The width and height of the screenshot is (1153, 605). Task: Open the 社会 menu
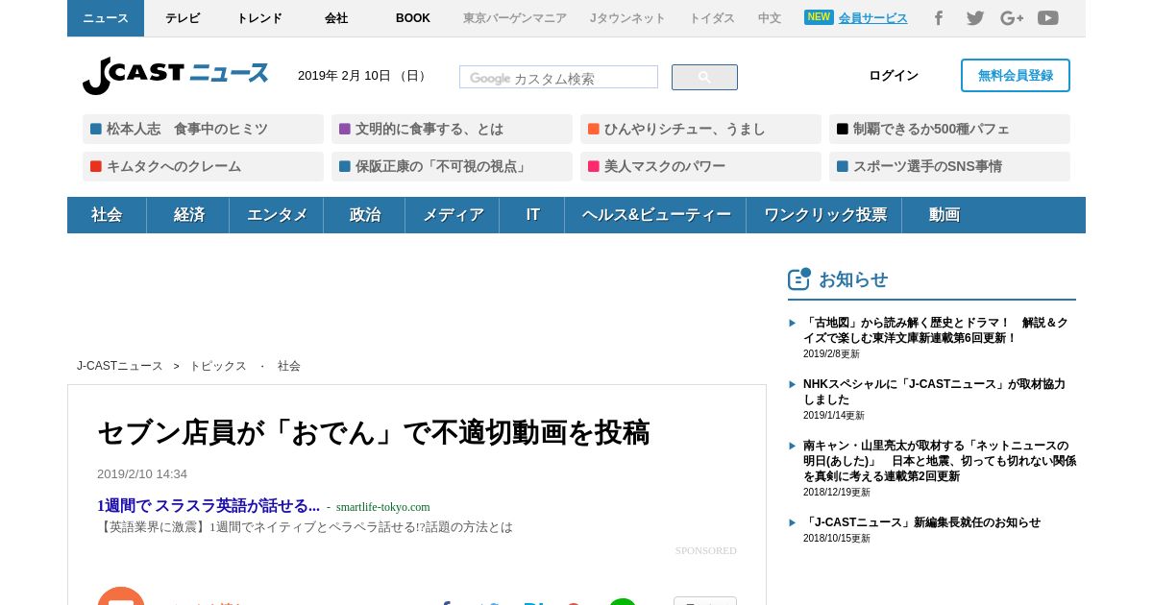tap(107, 215)
